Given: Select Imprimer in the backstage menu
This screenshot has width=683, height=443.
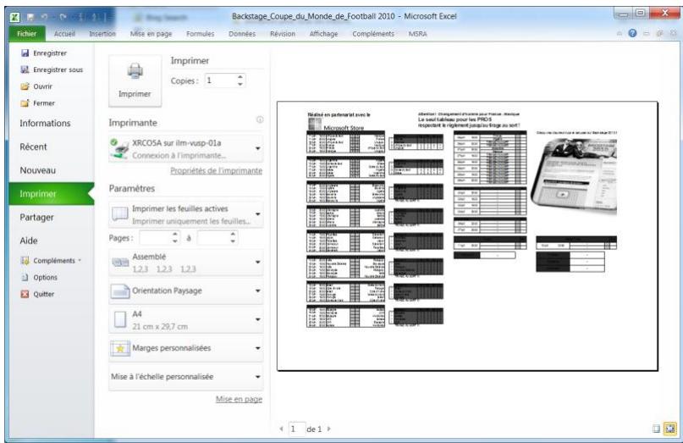Looking at the screenshot, I should (52, 194).
